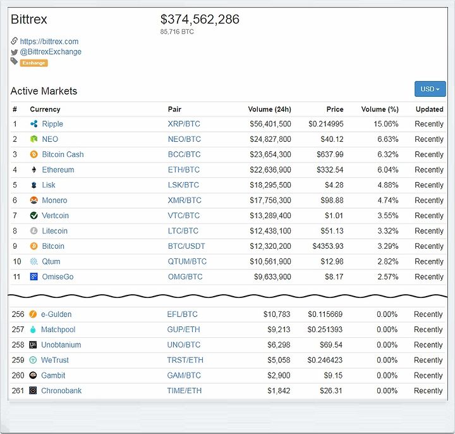Open the GUP/ETH pair link

pos(183,330)
